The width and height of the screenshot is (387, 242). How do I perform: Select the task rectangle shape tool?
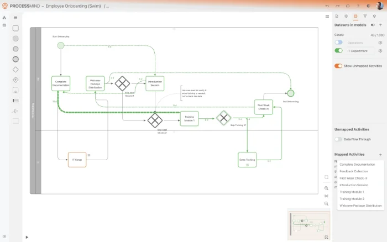click(15, 28)
